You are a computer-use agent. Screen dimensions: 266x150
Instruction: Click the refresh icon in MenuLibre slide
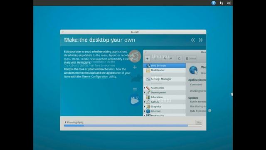click(x=179, y=58)
